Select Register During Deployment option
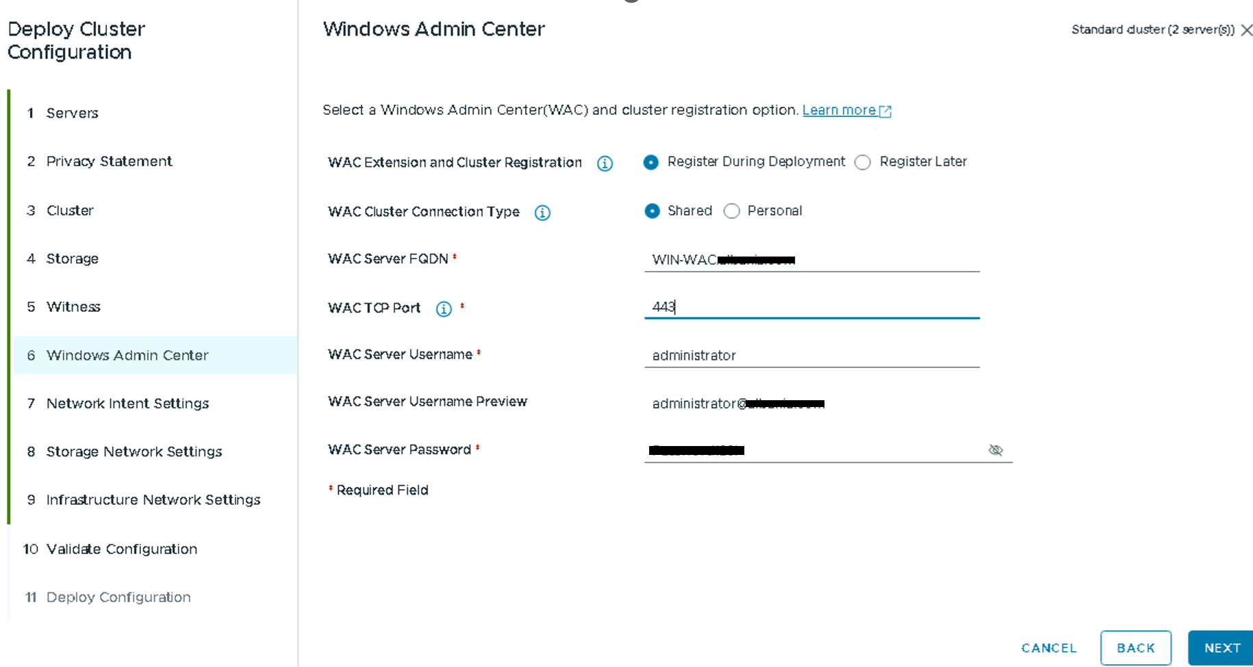 point(651,162)
